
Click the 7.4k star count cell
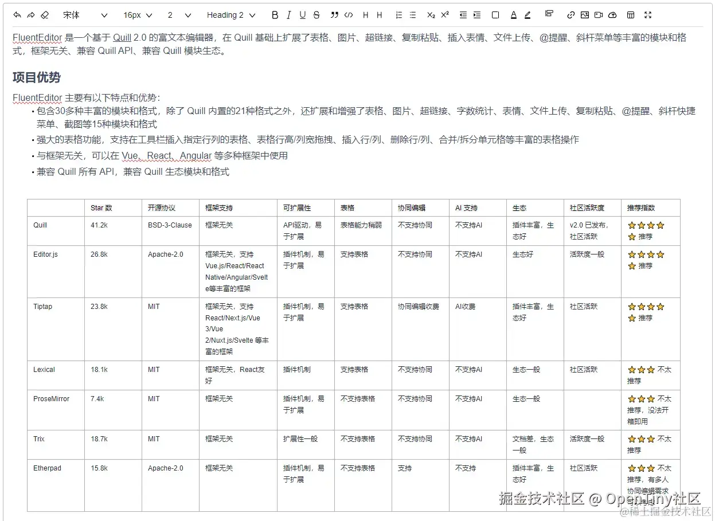click(113, 410)
